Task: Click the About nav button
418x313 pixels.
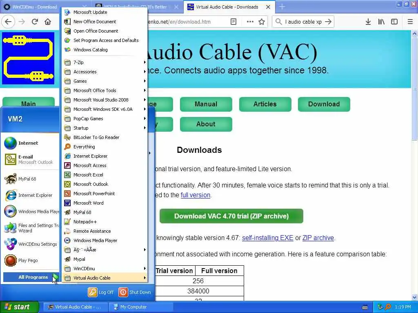Action: [x=206, y=124]
